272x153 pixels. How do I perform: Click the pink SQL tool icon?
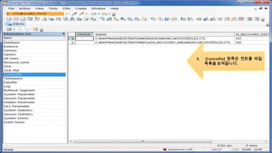(16, 19)
